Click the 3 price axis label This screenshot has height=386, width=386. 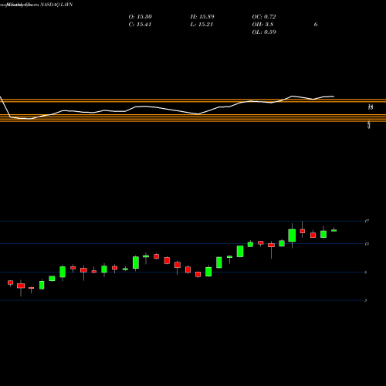coord(366,300)
